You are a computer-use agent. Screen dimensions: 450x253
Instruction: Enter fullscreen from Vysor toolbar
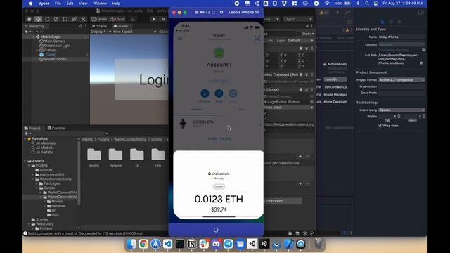tap(213, 13)
